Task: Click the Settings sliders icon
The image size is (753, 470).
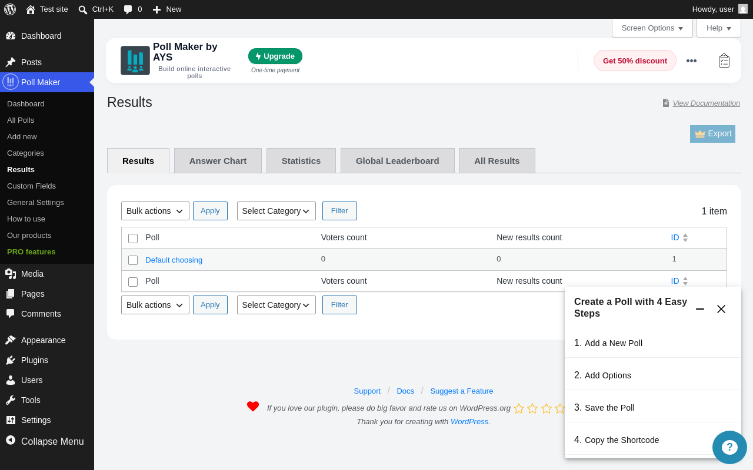Action: [x=11, y=420]
